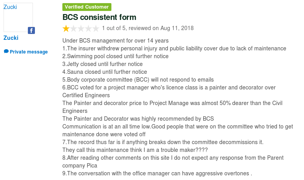Click the 'Swimming pool closed' line
Screen dimensions: 304x180
115,56
